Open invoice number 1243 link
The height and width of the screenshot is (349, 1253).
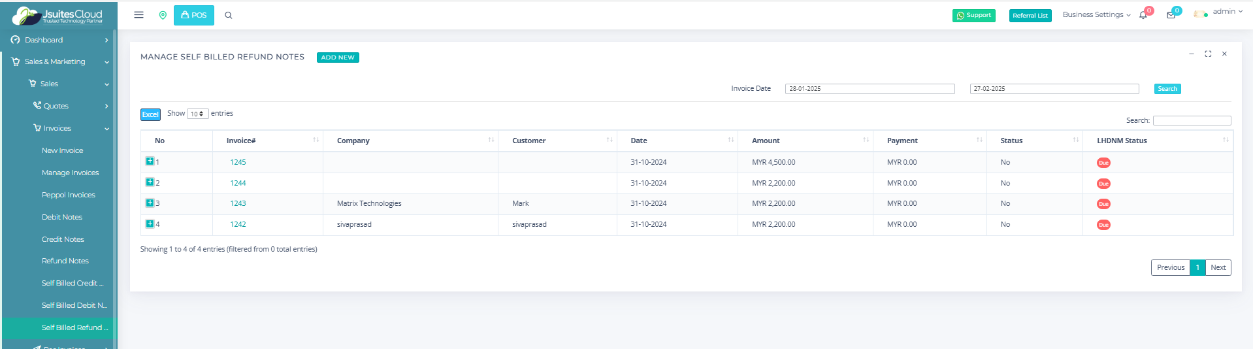click(238, 203)
